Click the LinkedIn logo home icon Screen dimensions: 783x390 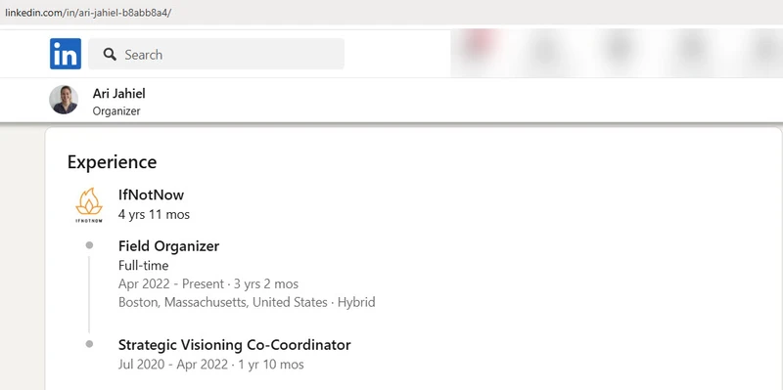coord(66,54)
